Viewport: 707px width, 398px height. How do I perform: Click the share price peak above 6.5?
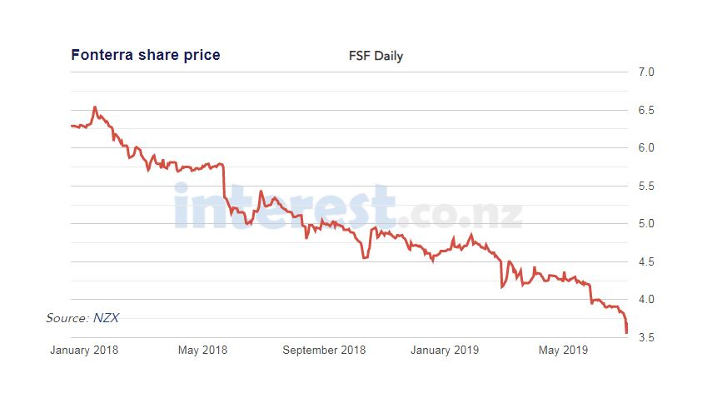pos(95,107)
